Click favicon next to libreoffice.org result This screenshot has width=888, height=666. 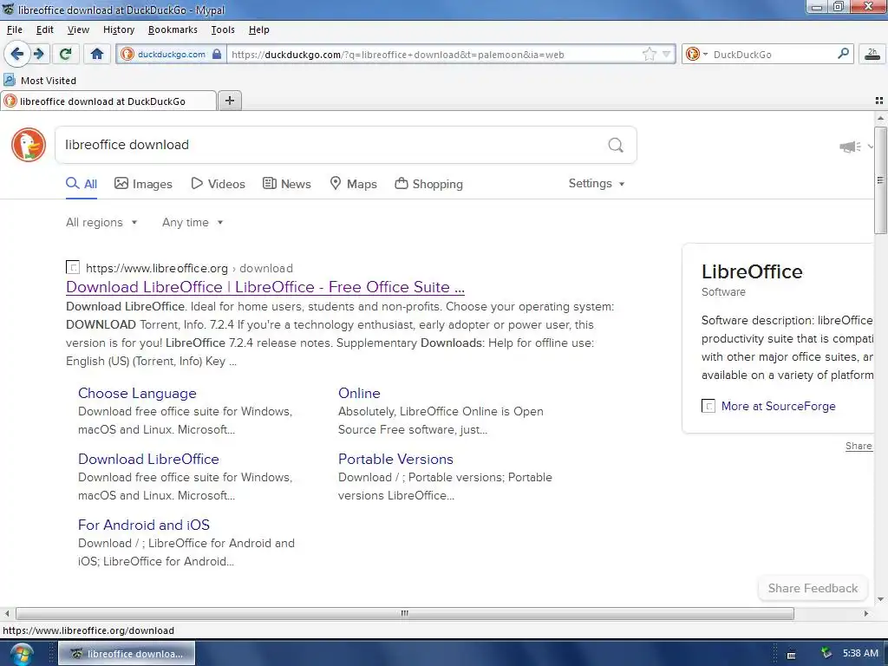(x=73, y=267)
